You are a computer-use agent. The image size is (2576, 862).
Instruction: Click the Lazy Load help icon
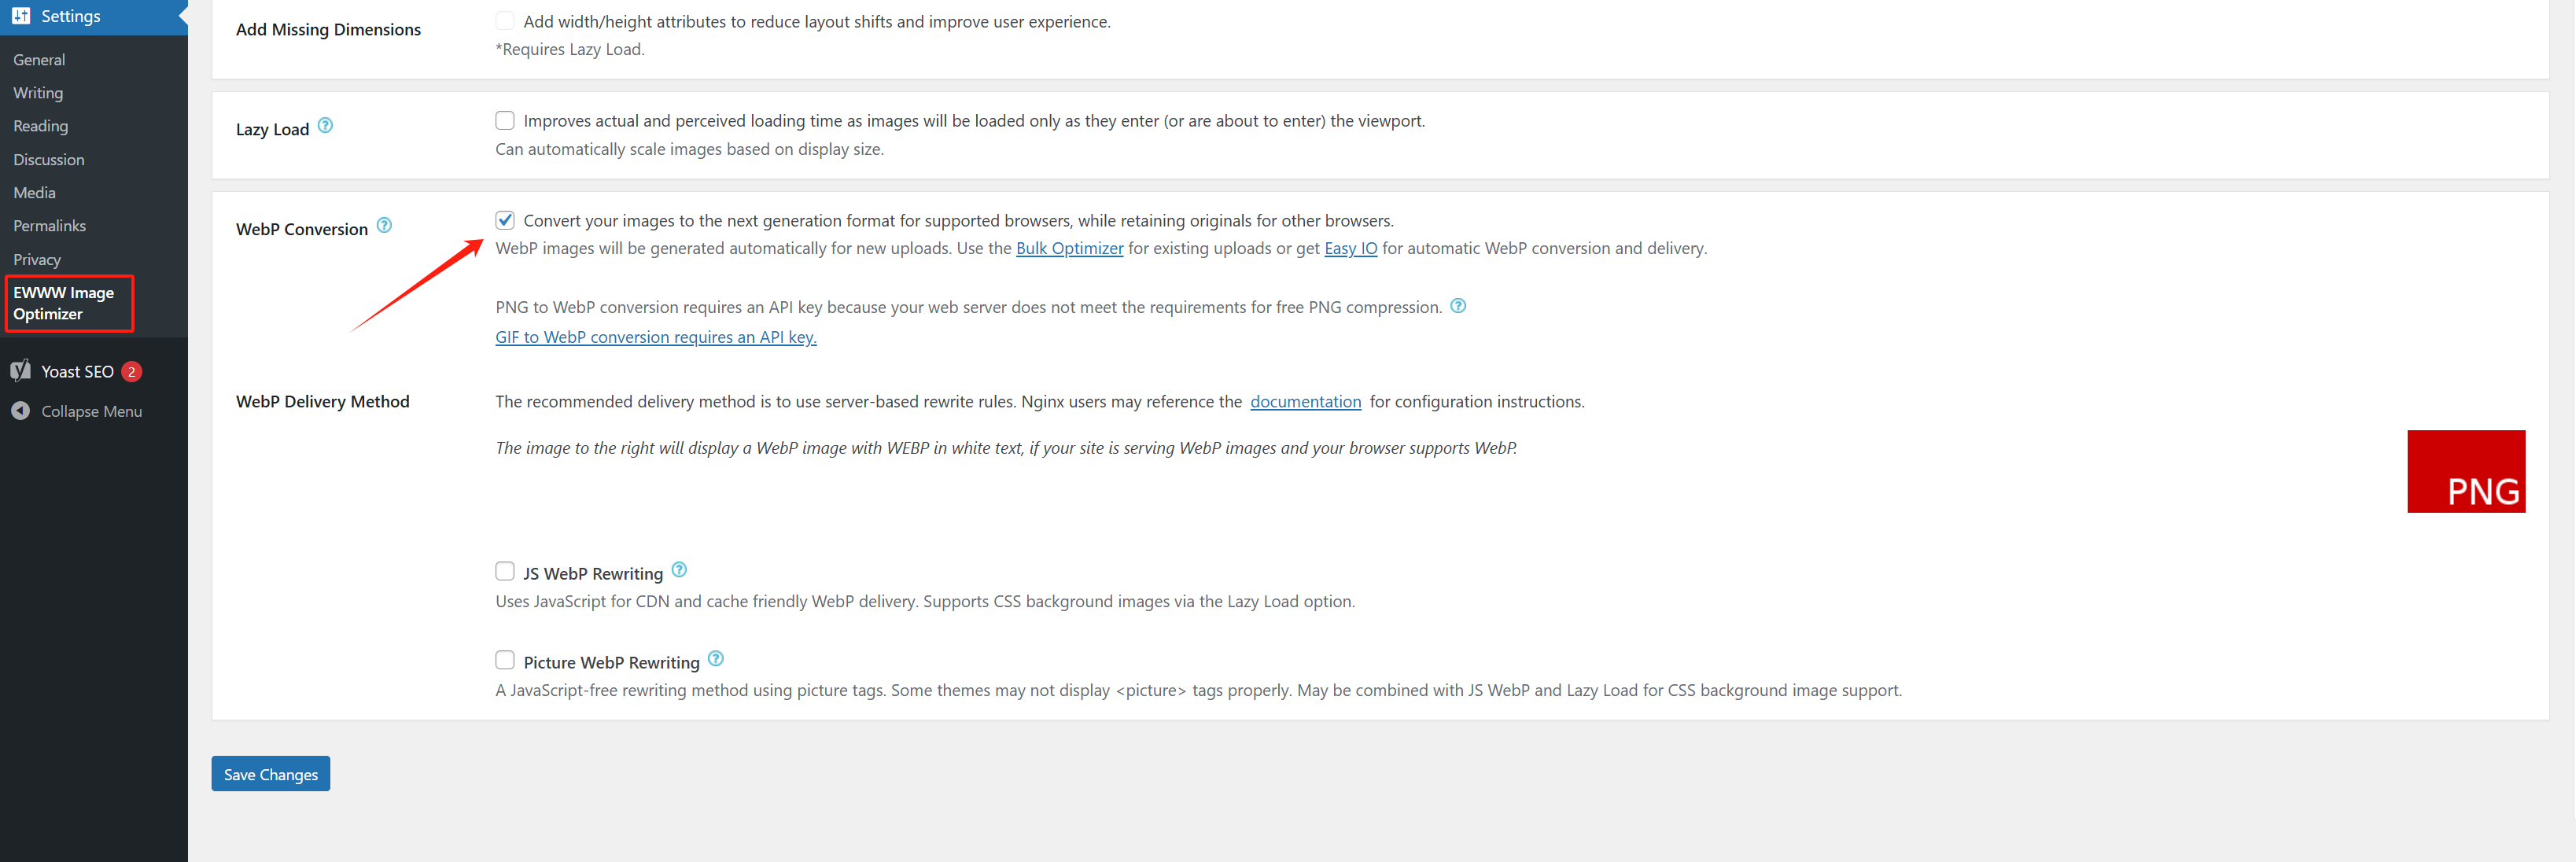point(325,126)
